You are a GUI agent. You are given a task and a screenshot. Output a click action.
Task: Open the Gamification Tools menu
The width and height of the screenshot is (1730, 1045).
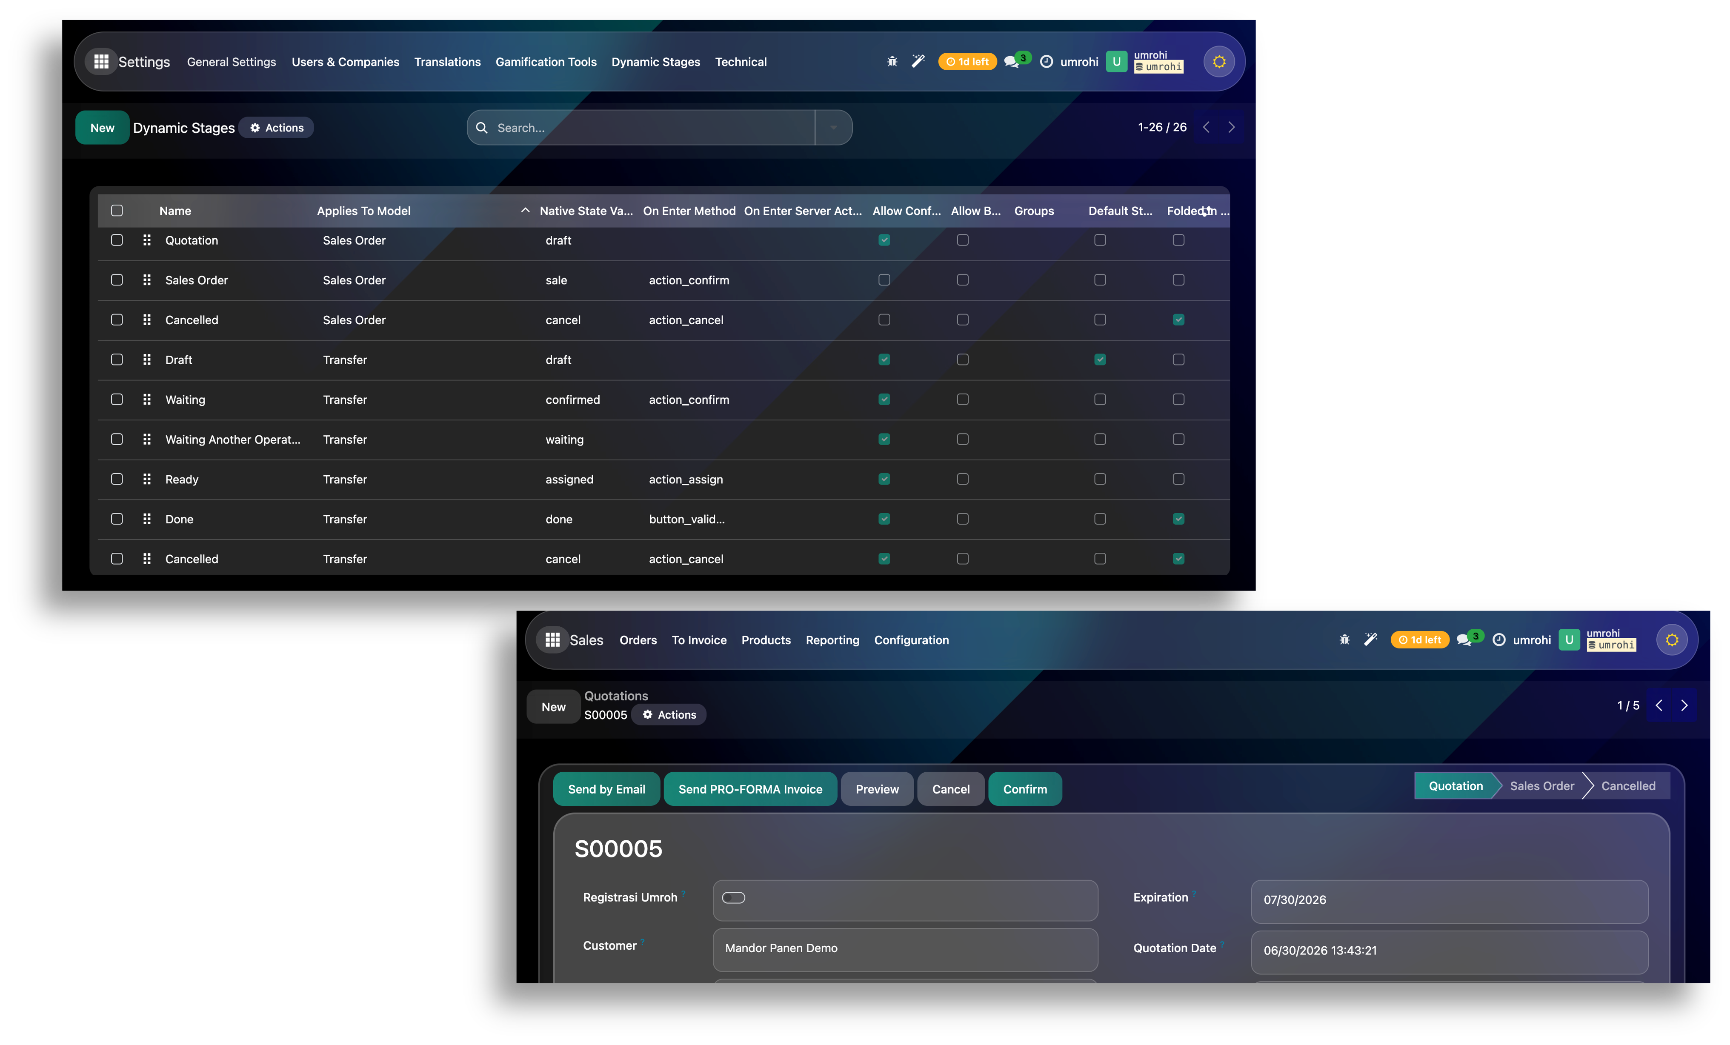pos(546,62)
